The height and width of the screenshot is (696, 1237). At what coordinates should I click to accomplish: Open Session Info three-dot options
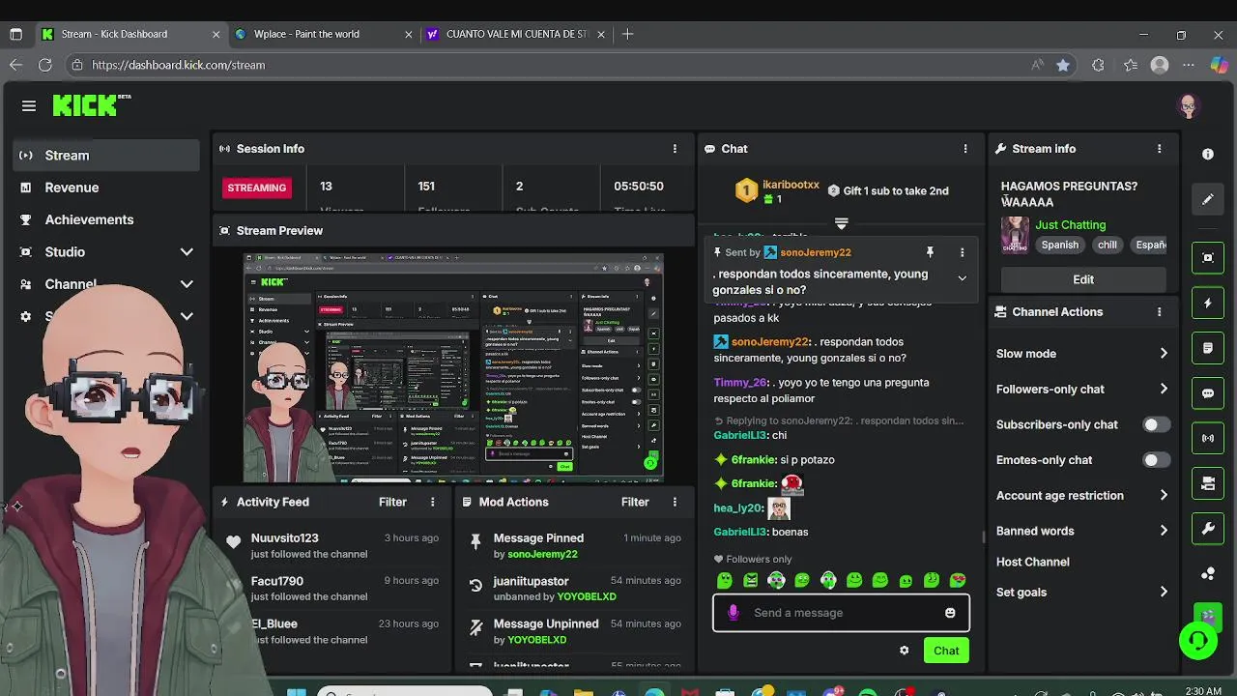pos(675,149)
